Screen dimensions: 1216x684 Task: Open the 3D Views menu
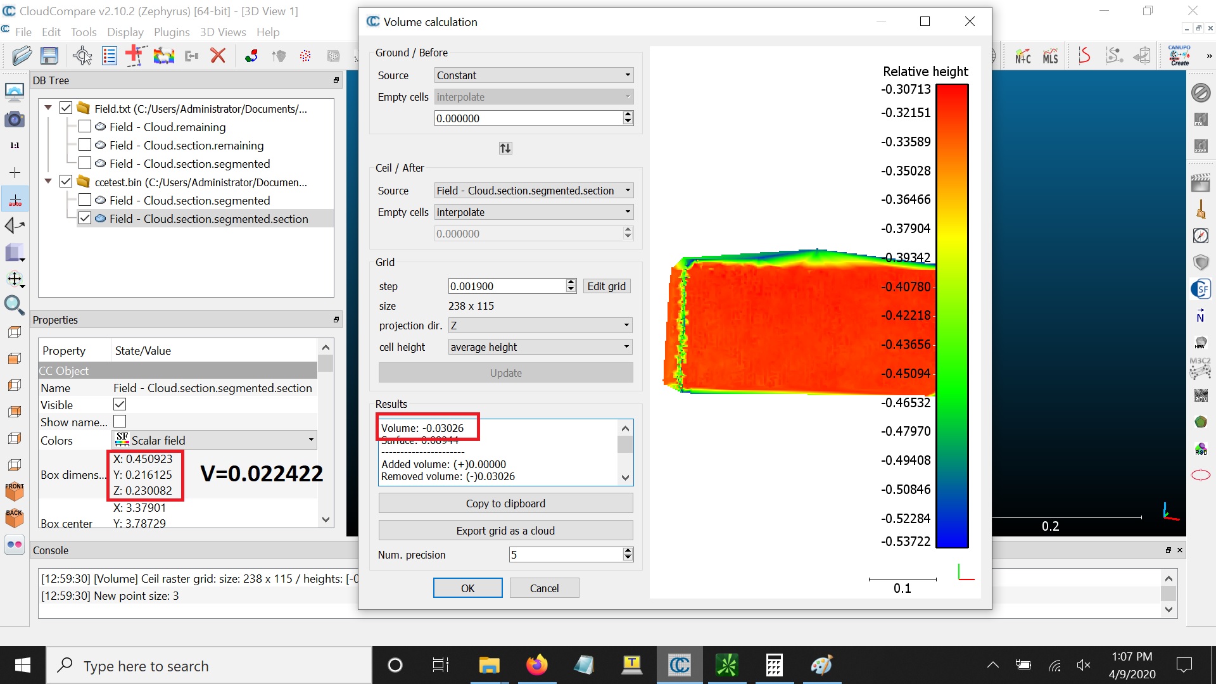point(223,32)
